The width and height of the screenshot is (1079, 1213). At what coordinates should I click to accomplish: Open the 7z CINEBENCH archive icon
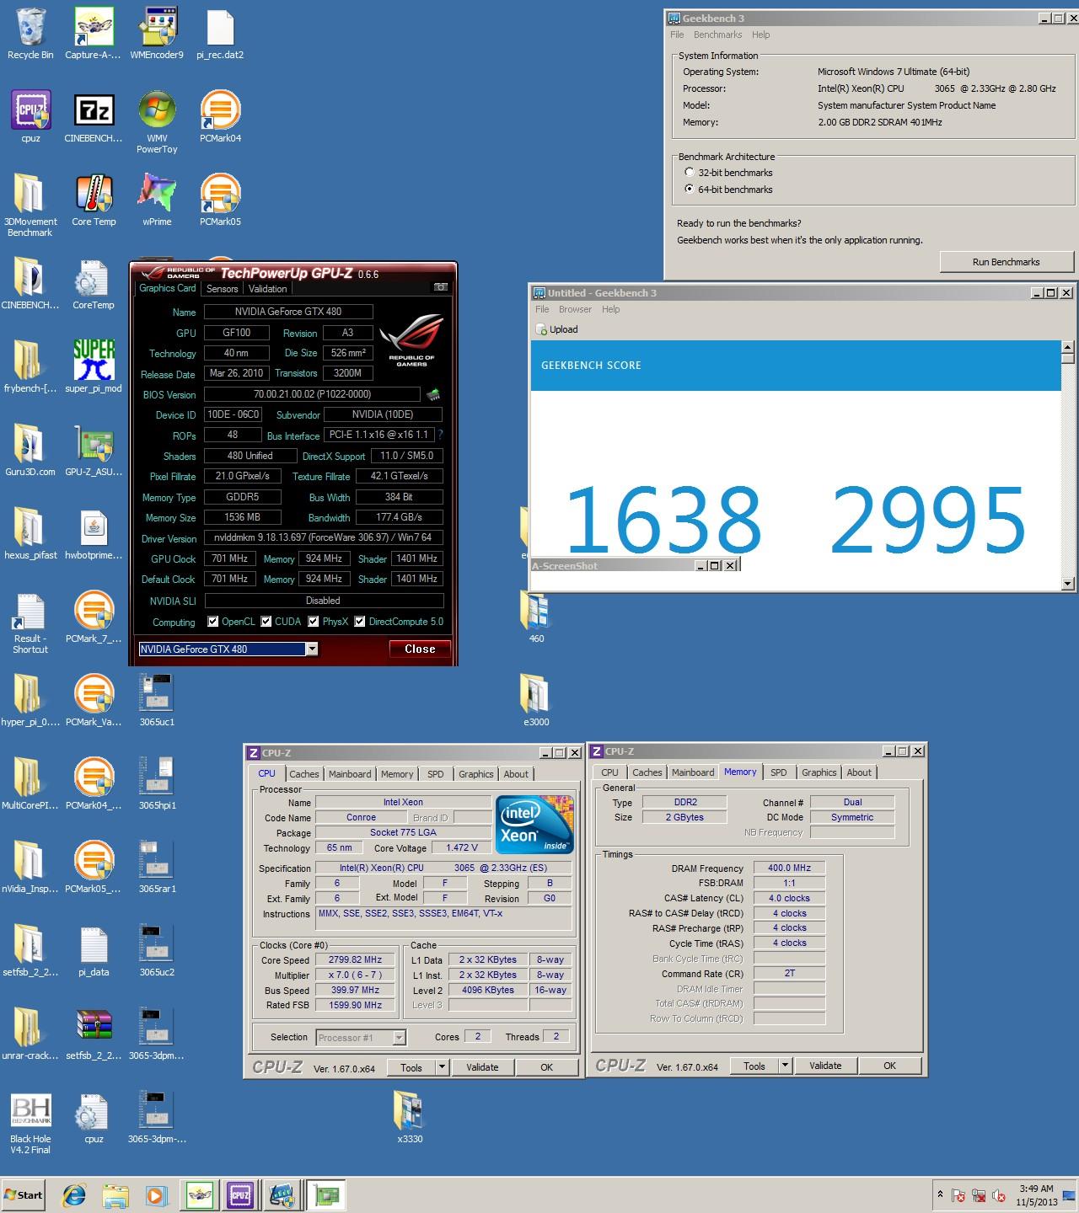click(x=94, y=117)
